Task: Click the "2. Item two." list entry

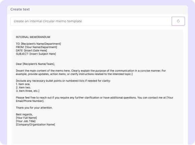Action: (23, 87)
